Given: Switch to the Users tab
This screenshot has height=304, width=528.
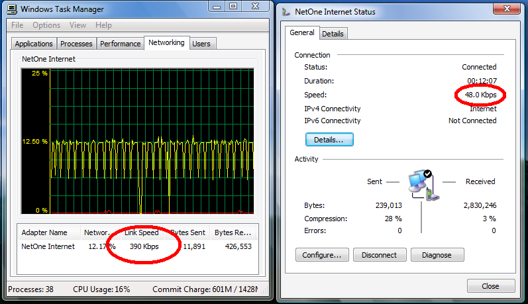Looking at the screenshot, I should coord(201,44).
